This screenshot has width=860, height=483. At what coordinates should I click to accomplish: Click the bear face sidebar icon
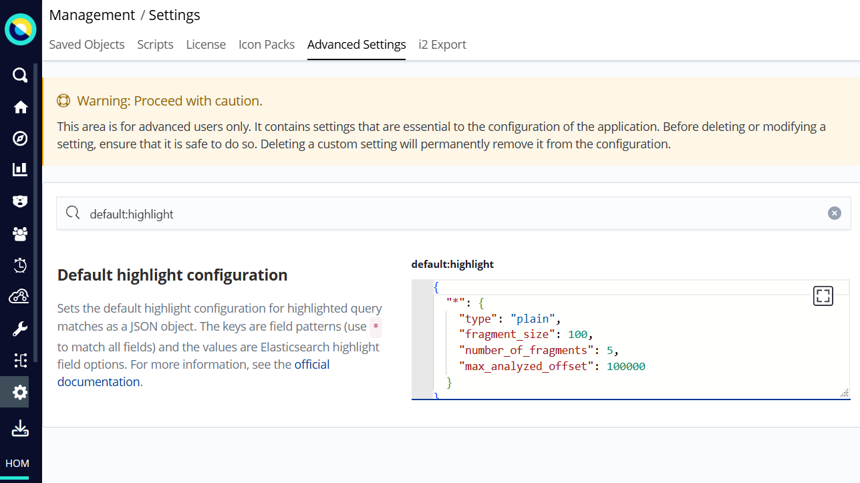(x=20, y=201)
